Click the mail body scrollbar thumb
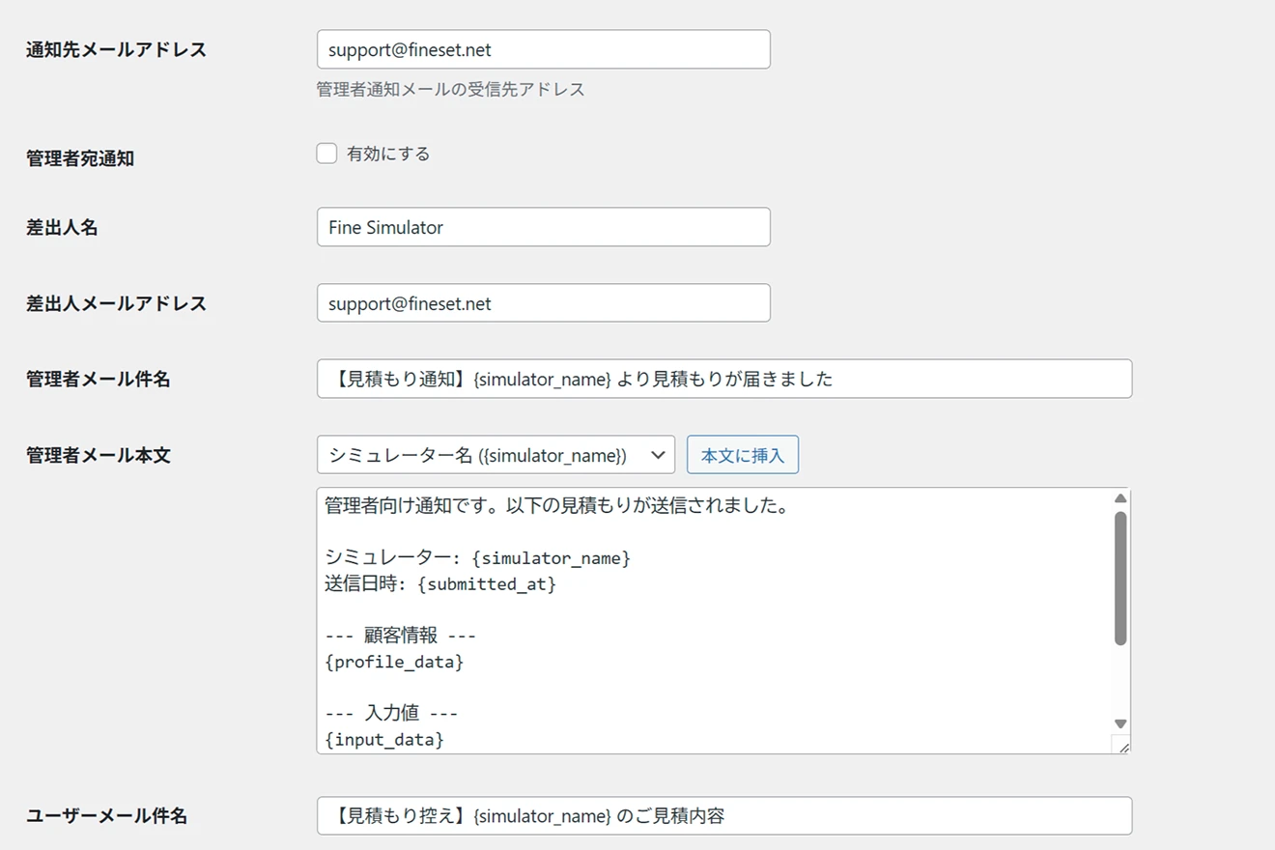1275x850 pixels. 1120,578
